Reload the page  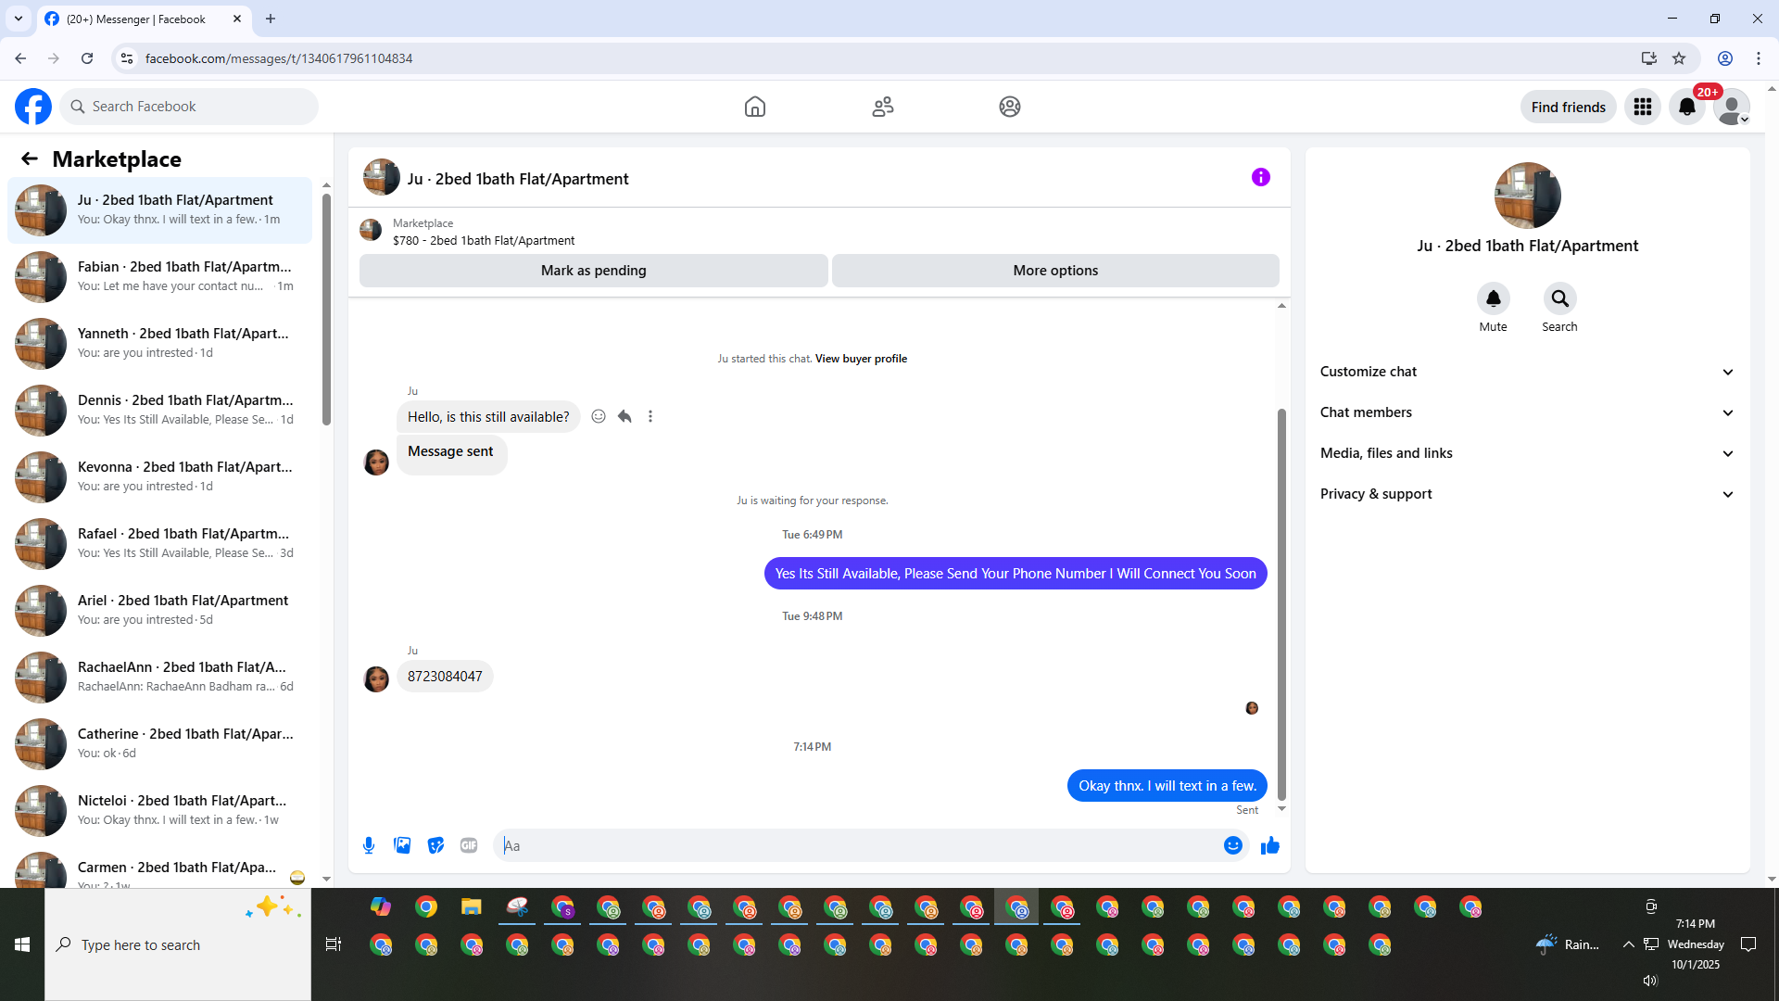[x=87, y=58]
